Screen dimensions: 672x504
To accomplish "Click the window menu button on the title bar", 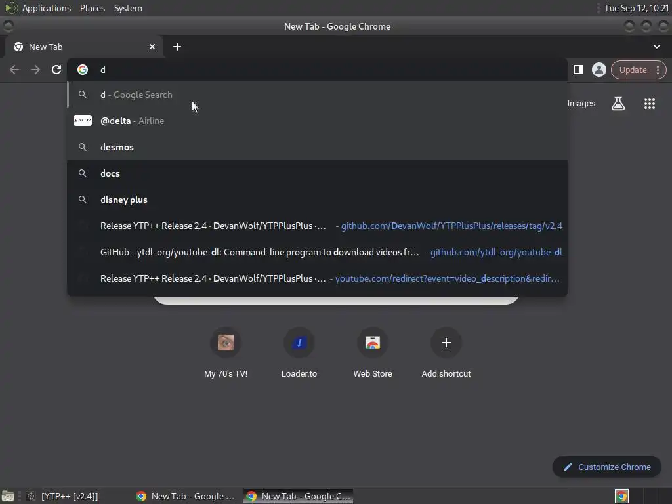I will pos(8,26).
